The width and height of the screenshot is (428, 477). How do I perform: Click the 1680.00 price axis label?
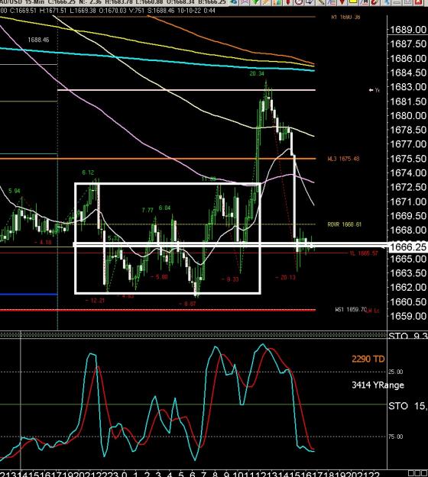point(408,115)
